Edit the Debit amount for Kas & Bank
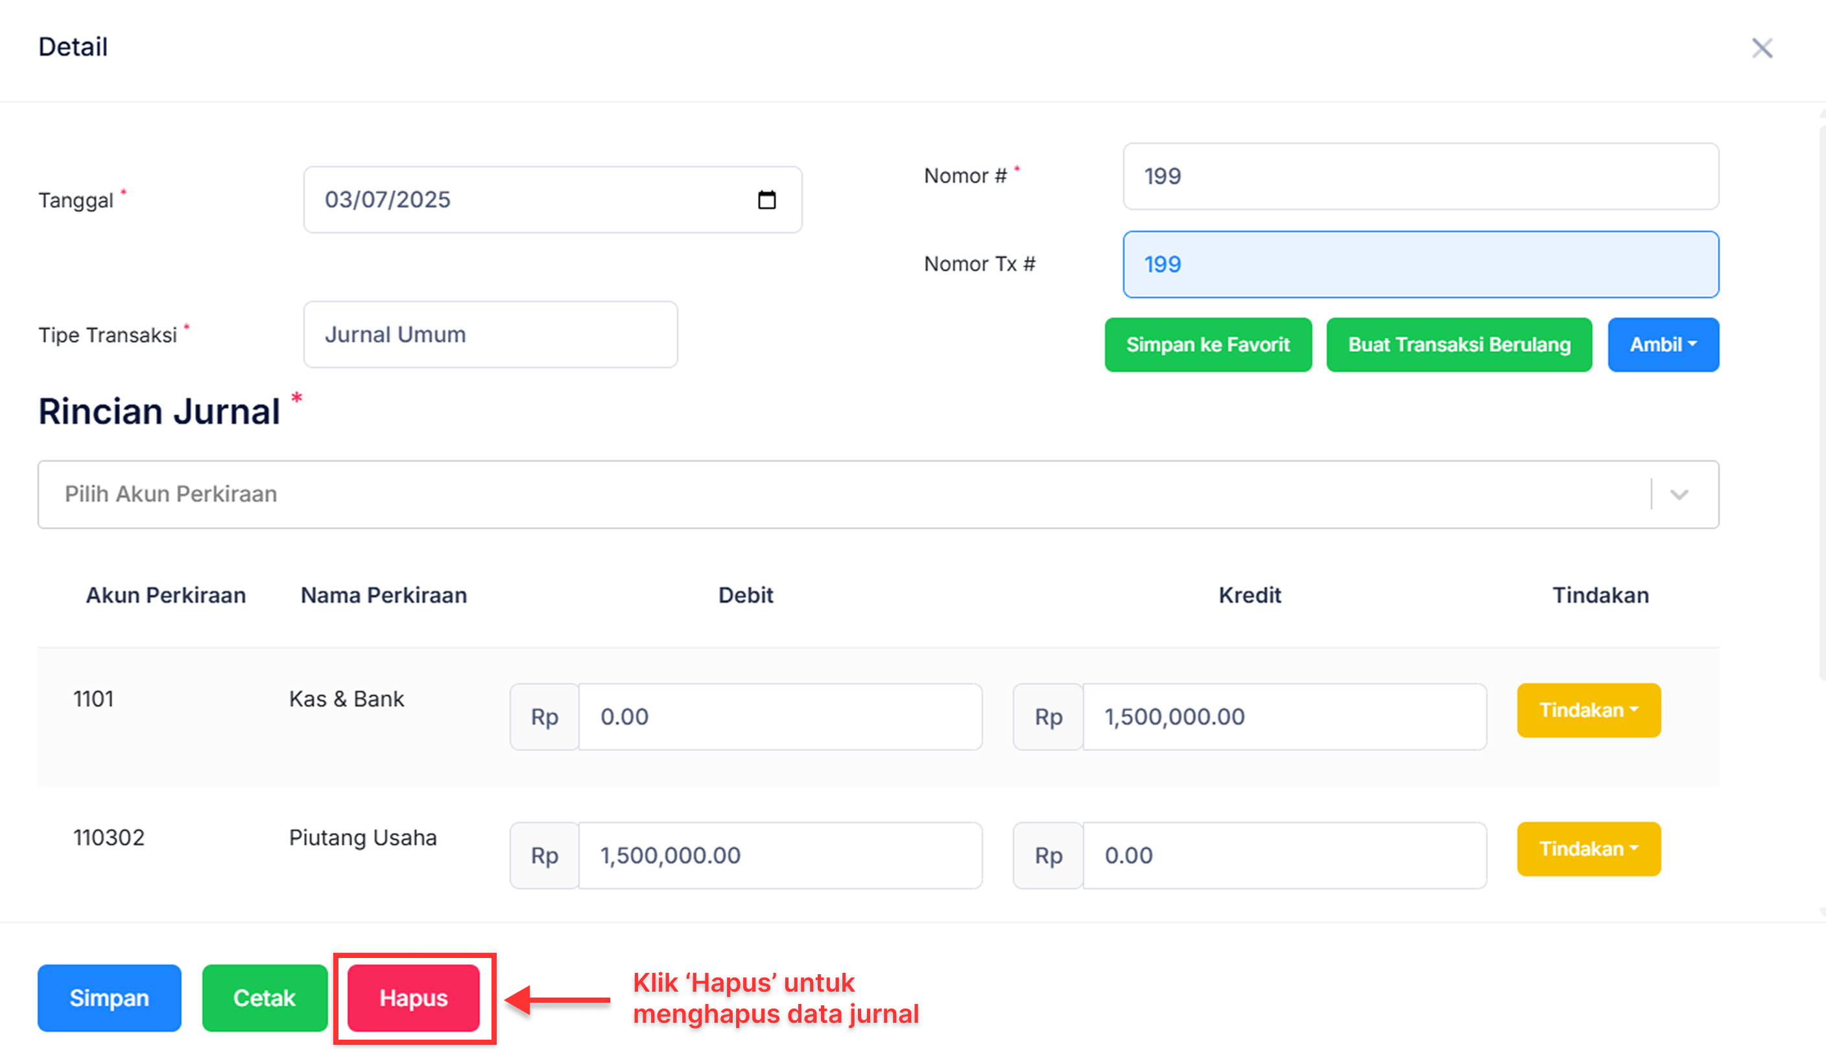Image resolution: width=1826 pixels, height=1063 pixels. 779,717
